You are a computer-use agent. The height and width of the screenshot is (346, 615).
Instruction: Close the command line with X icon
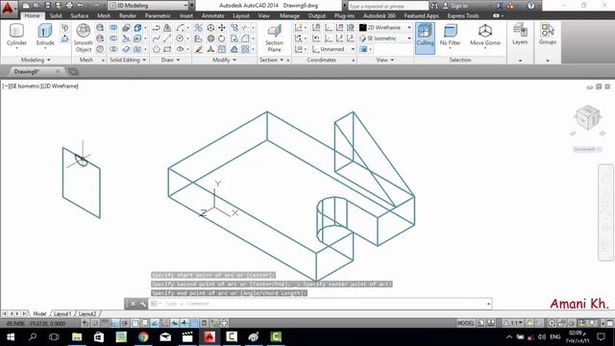pos(133,304)
